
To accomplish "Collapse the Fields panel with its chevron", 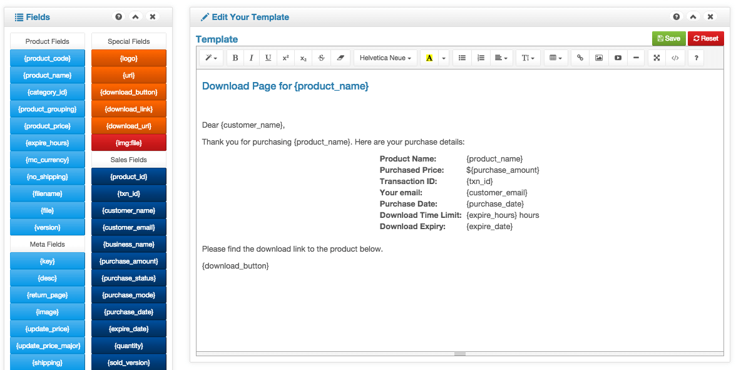I will pos(135,17).
